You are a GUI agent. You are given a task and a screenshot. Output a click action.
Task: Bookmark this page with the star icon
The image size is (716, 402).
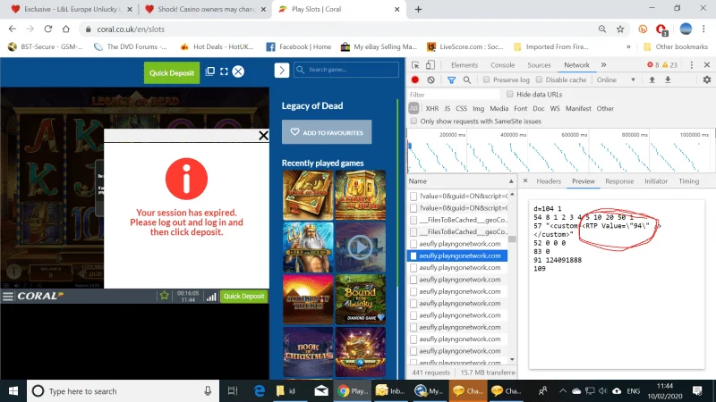(620, 29)
